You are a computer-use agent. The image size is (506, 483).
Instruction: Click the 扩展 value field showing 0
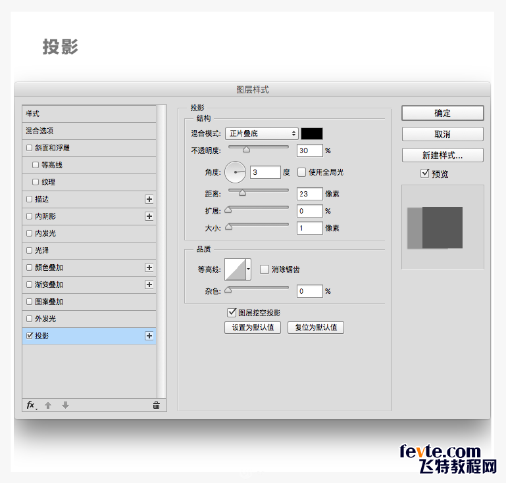pos(309,211)
